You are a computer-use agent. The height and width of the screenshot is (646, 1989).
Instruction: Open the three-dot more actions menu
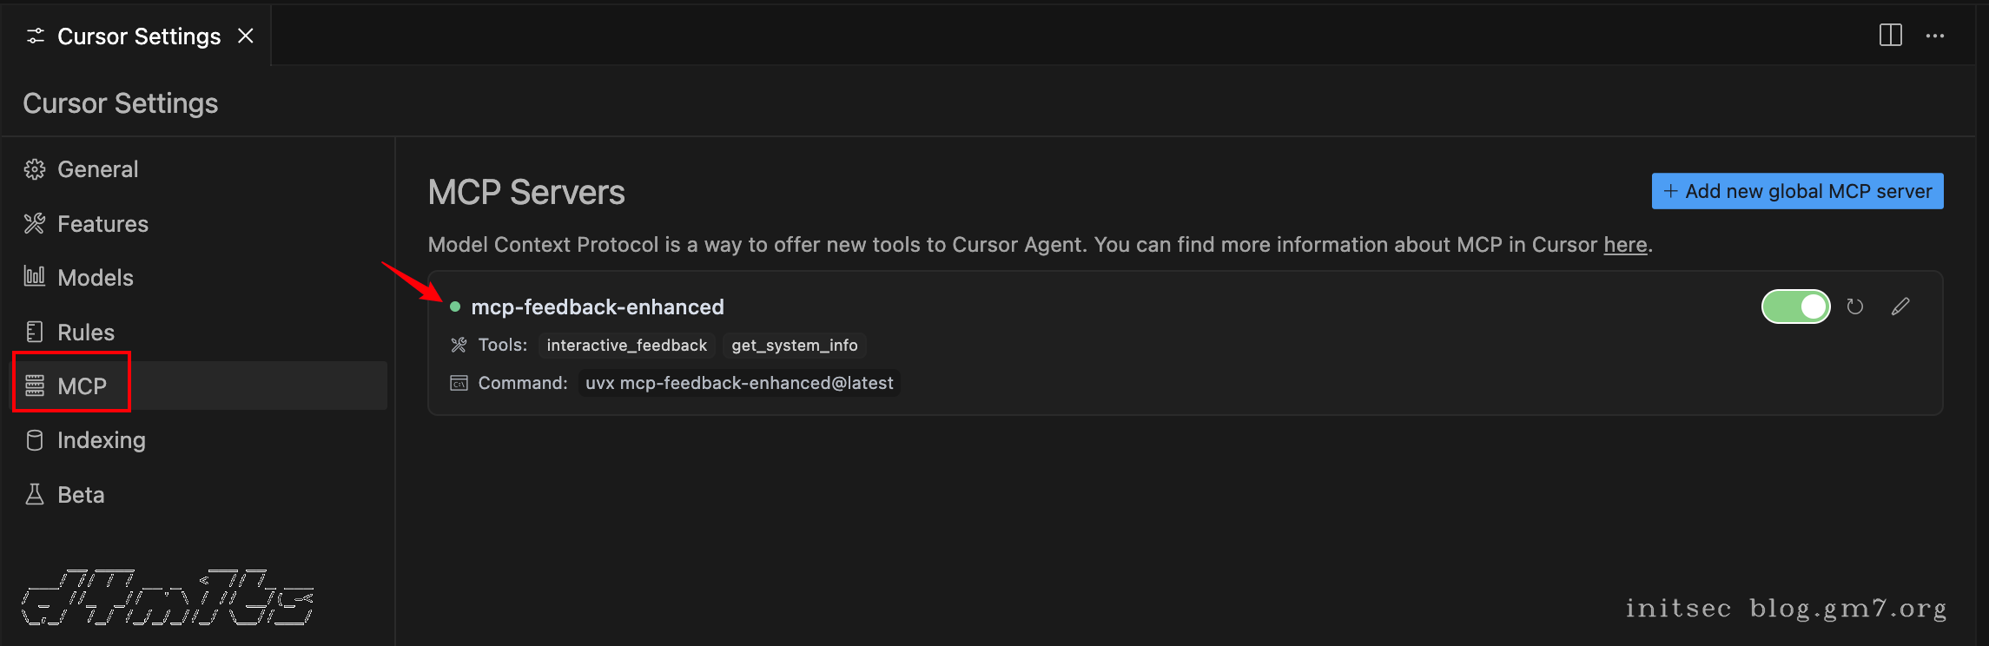[1935, 36]
